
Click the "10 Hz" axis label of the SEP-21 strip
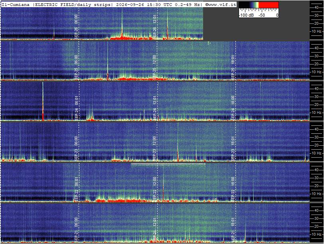click(317, 234)
